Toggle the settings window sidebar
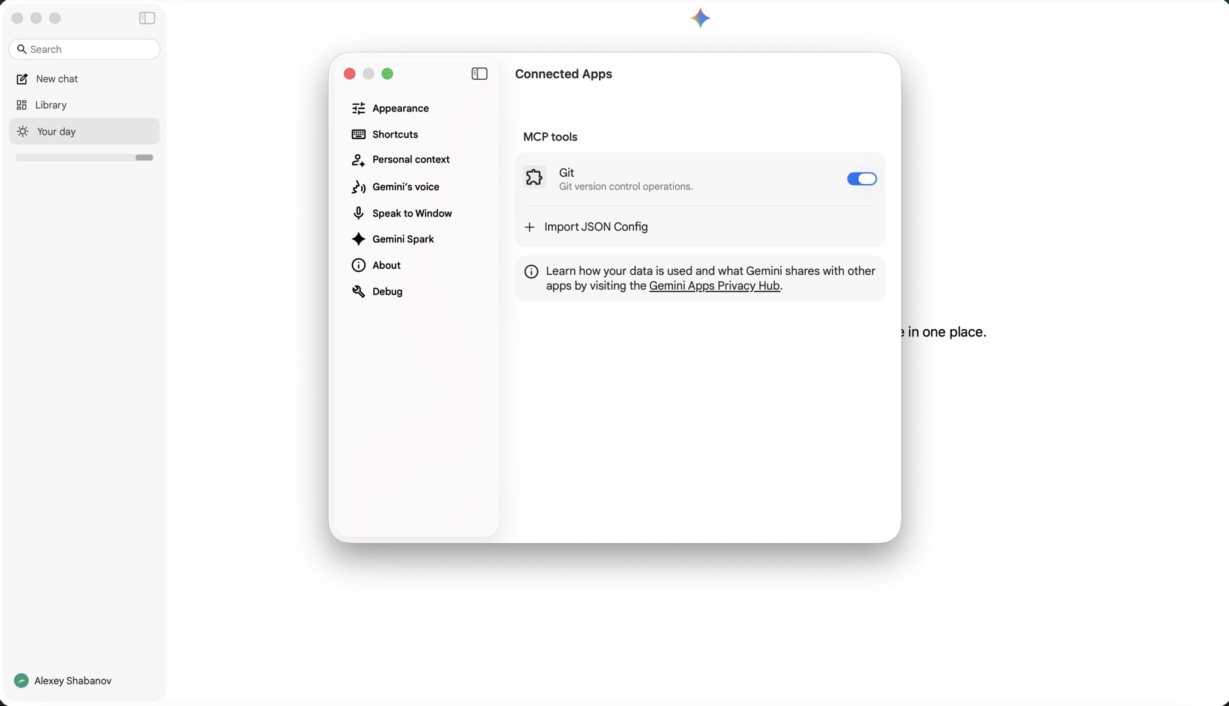 [479, 74]
